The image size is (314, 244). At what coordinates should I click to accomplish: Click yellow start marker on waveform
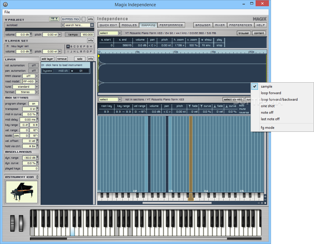coord(99,56)
